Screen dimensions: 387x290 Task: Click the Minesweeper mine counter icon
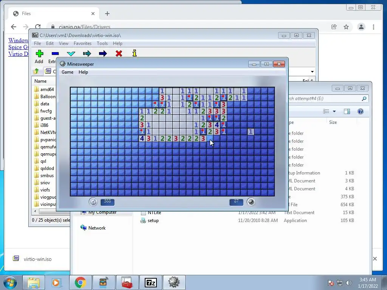[x=251, y=202]
